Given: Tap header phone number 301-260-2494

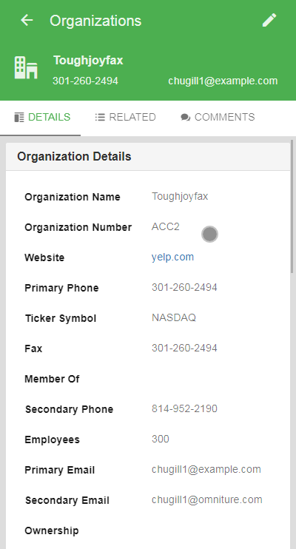Looking at the screenshot, I should [86, 81].
